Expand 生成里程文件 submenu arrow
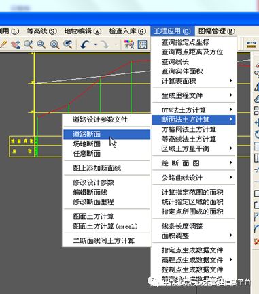Screen dimensions: 259x294 pos(230,95)
